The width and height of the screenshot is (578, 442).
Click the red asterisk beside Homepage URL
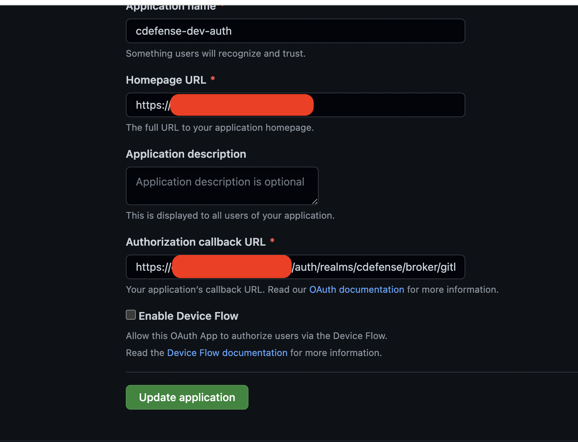[213, 79]
